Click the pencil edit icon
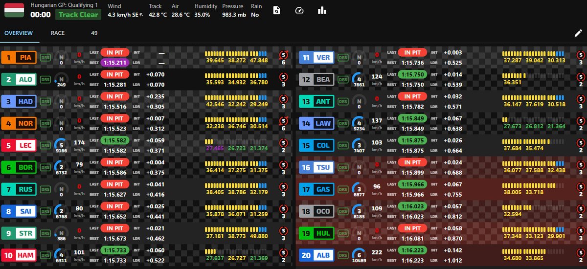This screenshot has height=269, width=587. tap(578, 33)
